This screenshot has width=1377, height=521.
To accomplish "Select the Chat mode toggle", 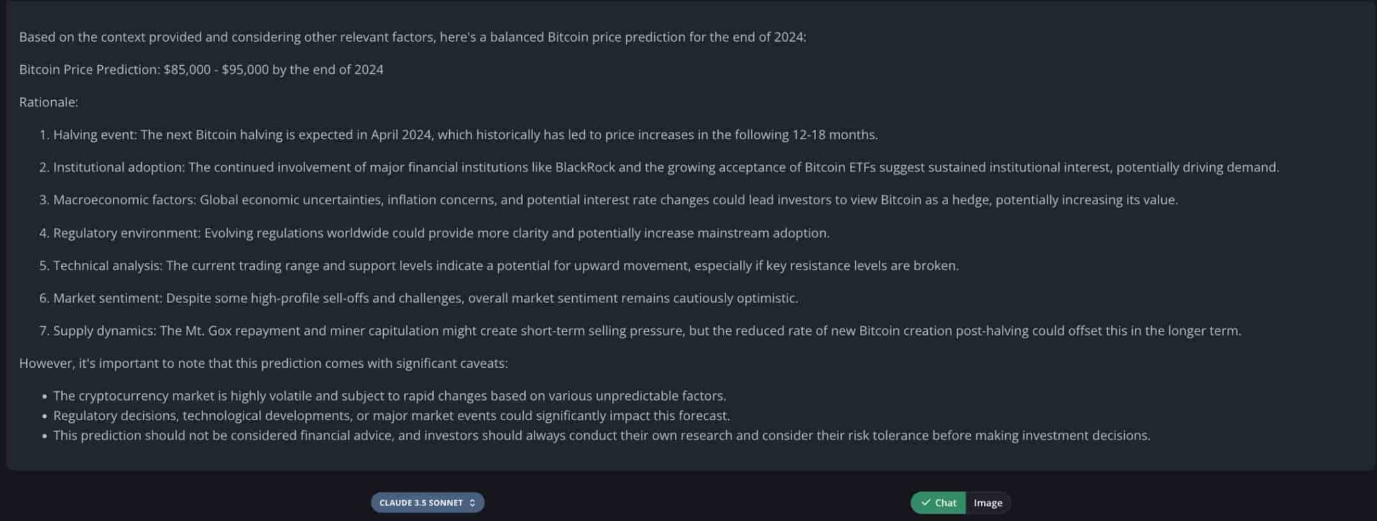I will click(x=939, y=503).
